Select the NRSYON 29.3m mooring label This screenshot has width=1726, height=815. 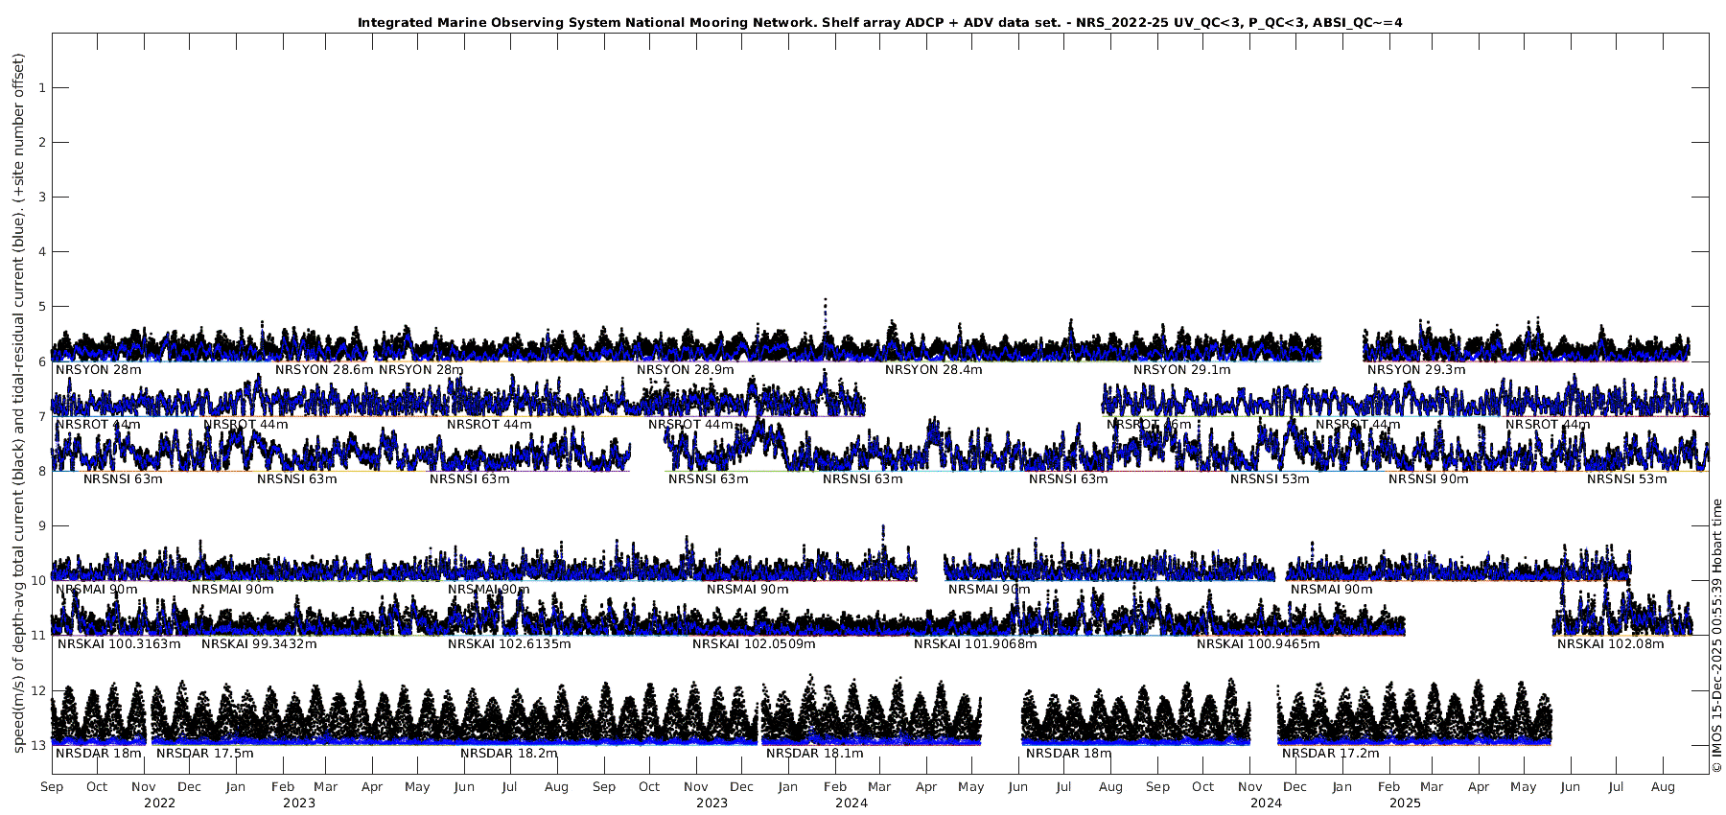pyautogui.click(x=1416, y=370)
